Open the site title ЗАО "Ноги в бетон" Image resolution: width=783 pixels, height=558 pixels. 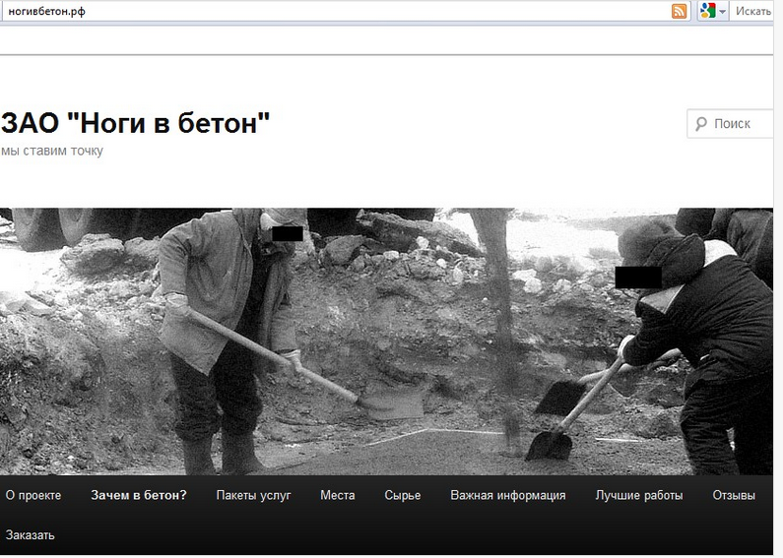pyautogui.click(x=135, y=123)
